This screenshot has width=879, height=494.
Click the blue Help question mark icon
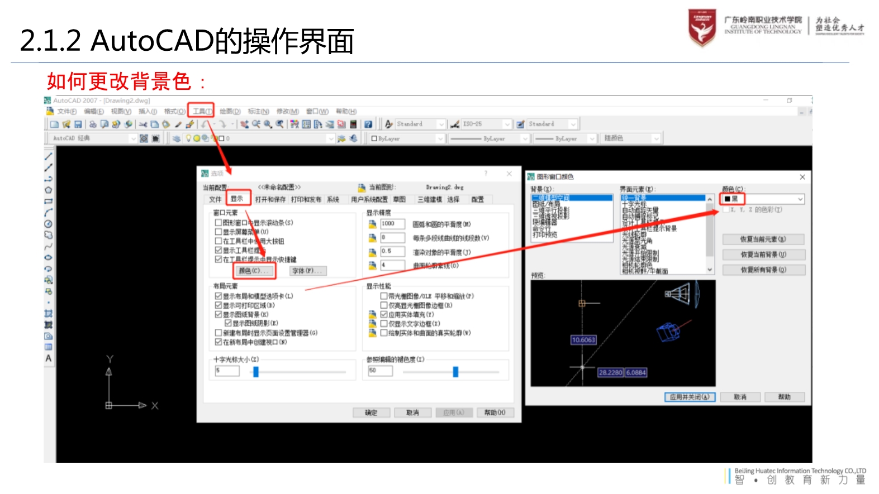368,124
